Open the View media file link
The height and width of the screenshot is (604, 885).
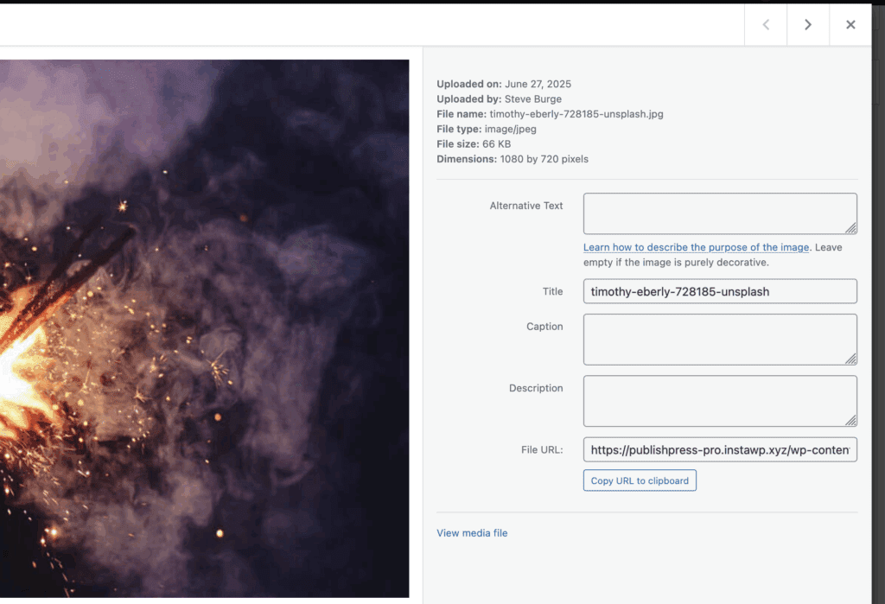tap(472, 533)
